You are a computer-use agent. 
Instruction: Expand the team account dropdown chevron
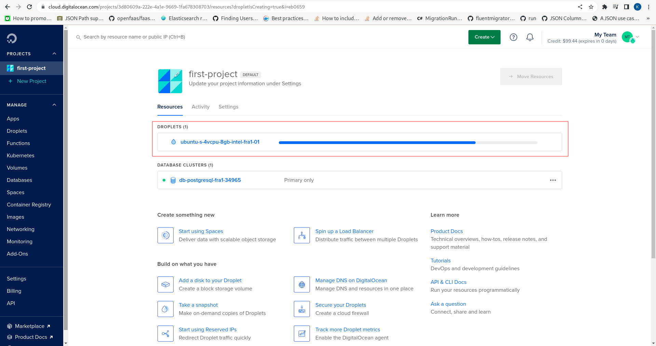637,37
